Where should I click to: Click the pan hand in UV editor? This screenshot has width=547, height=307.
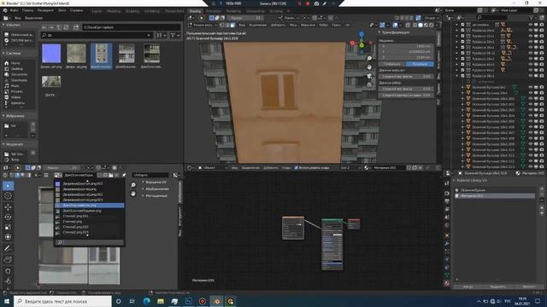pyautogui.click(x=133, y=194)
